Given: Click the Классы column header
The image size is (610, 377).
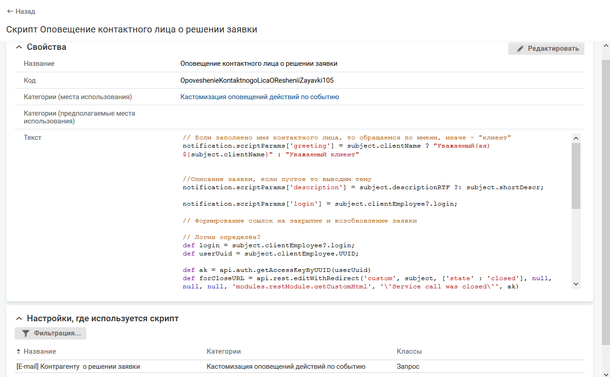Looking at the screenshot, I should (409, 351).
